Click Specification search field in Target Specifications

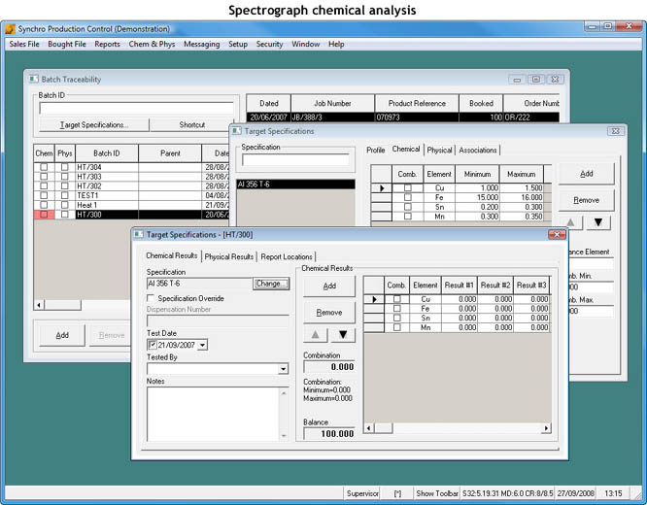click(295, 160)
